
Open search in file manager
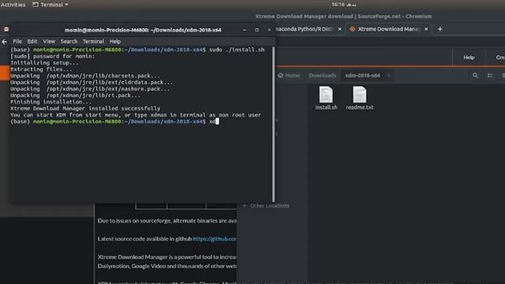pyautogui.click(x=475, y=76)
